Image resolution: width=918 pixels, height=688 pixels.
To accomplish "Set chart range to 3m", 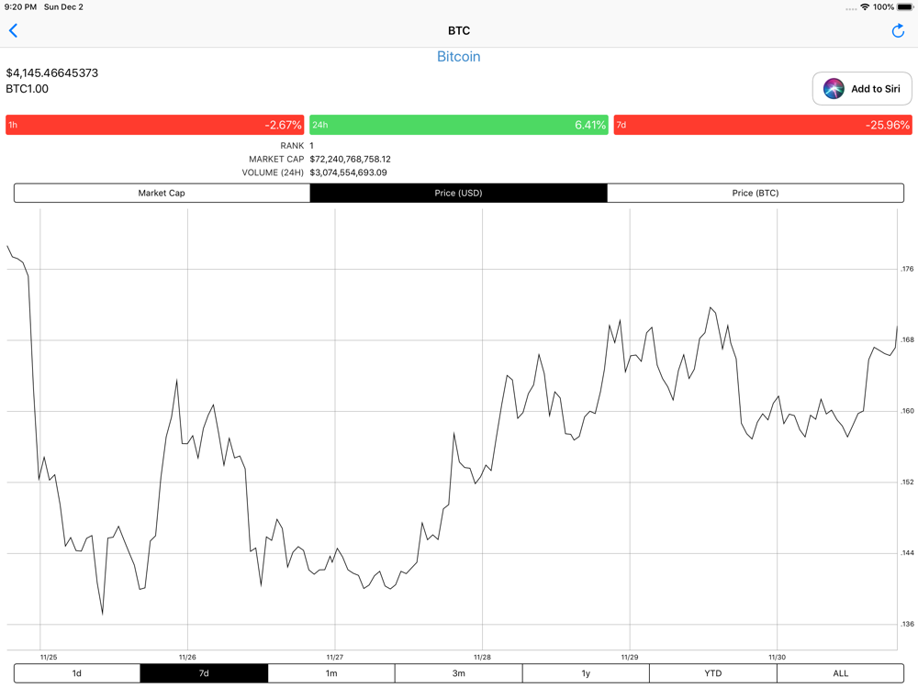I will 458,673.
